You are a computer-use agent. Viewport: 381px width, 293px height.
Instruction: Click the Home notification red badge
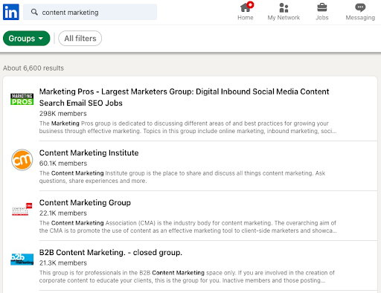click(250, 4)
